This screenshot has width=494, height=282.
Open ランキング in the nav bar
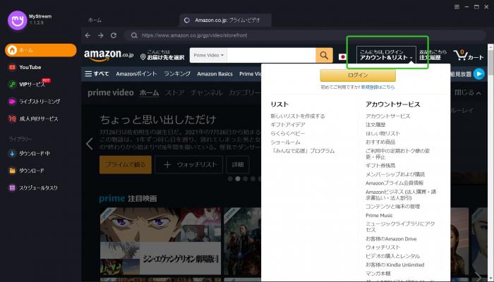tap(177, 74)
